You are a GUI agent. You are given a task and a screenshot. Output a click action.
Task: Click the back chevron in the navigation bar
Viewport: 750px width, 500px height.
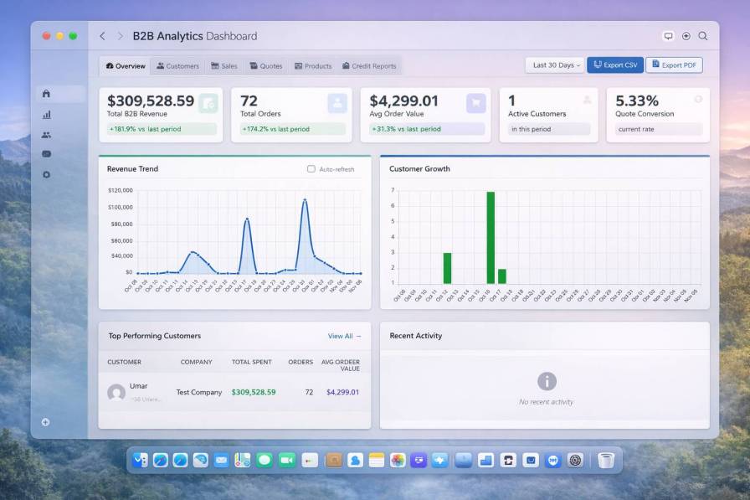(102, 36)
